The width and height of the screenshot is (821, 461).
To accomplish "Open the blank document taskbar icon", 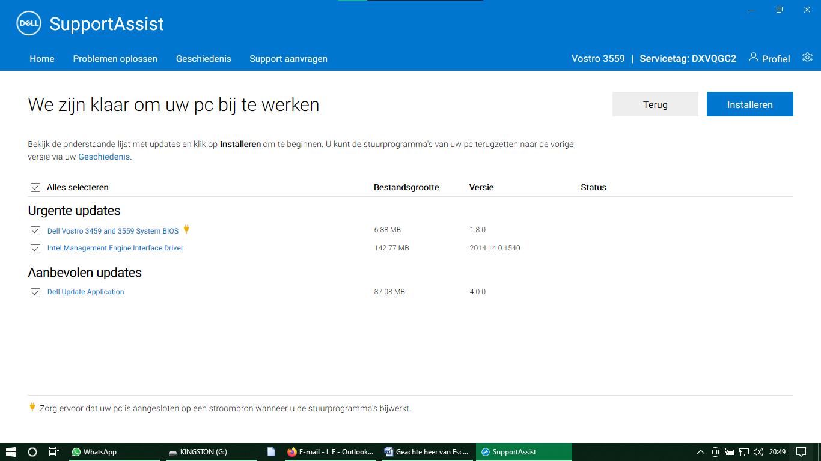I will [x=271, y=452].
